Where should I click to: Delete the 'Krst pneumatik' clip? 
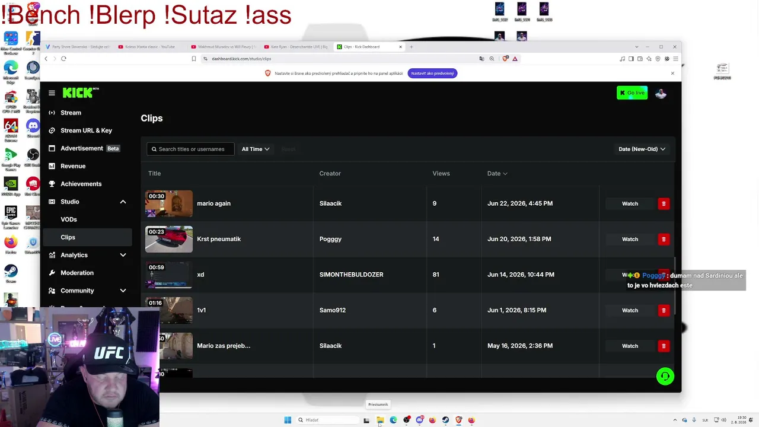[664, 239]
